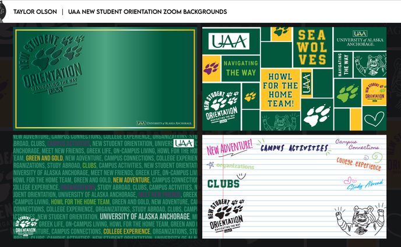Viewport: 401px width, 247px height.
Task: Click the purple 'Campus Connections' script
Action: 357,144
